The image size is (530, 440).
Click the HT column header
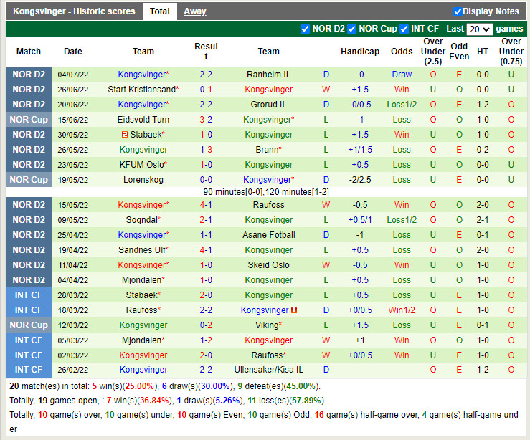click(x=483, y=52)
